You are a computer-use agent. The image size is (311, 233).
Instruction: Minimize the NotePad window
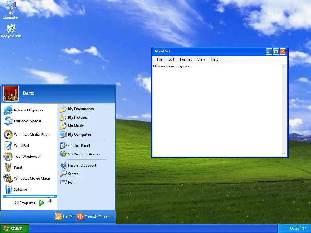coord(269,52)
